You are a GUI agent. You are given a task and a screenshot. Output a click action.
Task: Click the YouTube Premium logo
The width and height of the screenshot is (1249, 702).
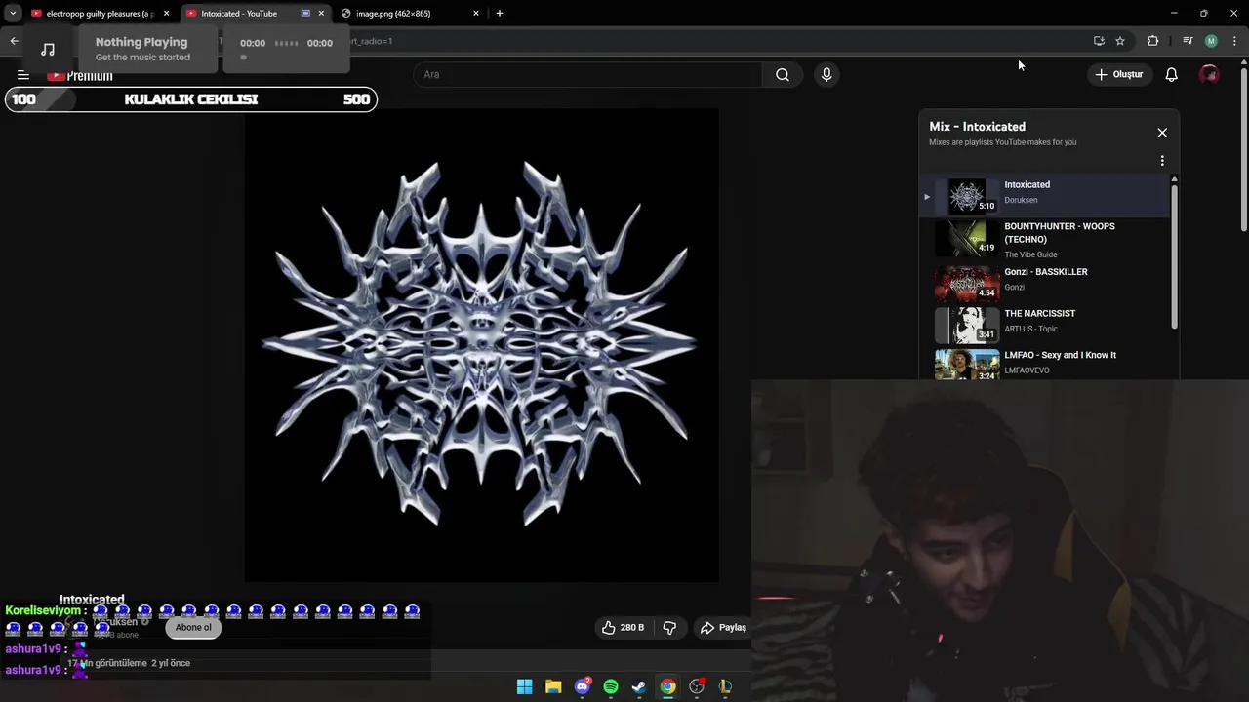80,76
